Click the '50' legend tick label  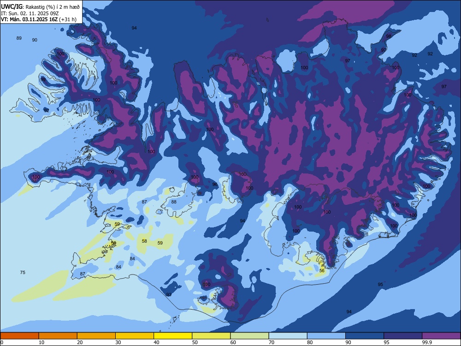(195, 342)
